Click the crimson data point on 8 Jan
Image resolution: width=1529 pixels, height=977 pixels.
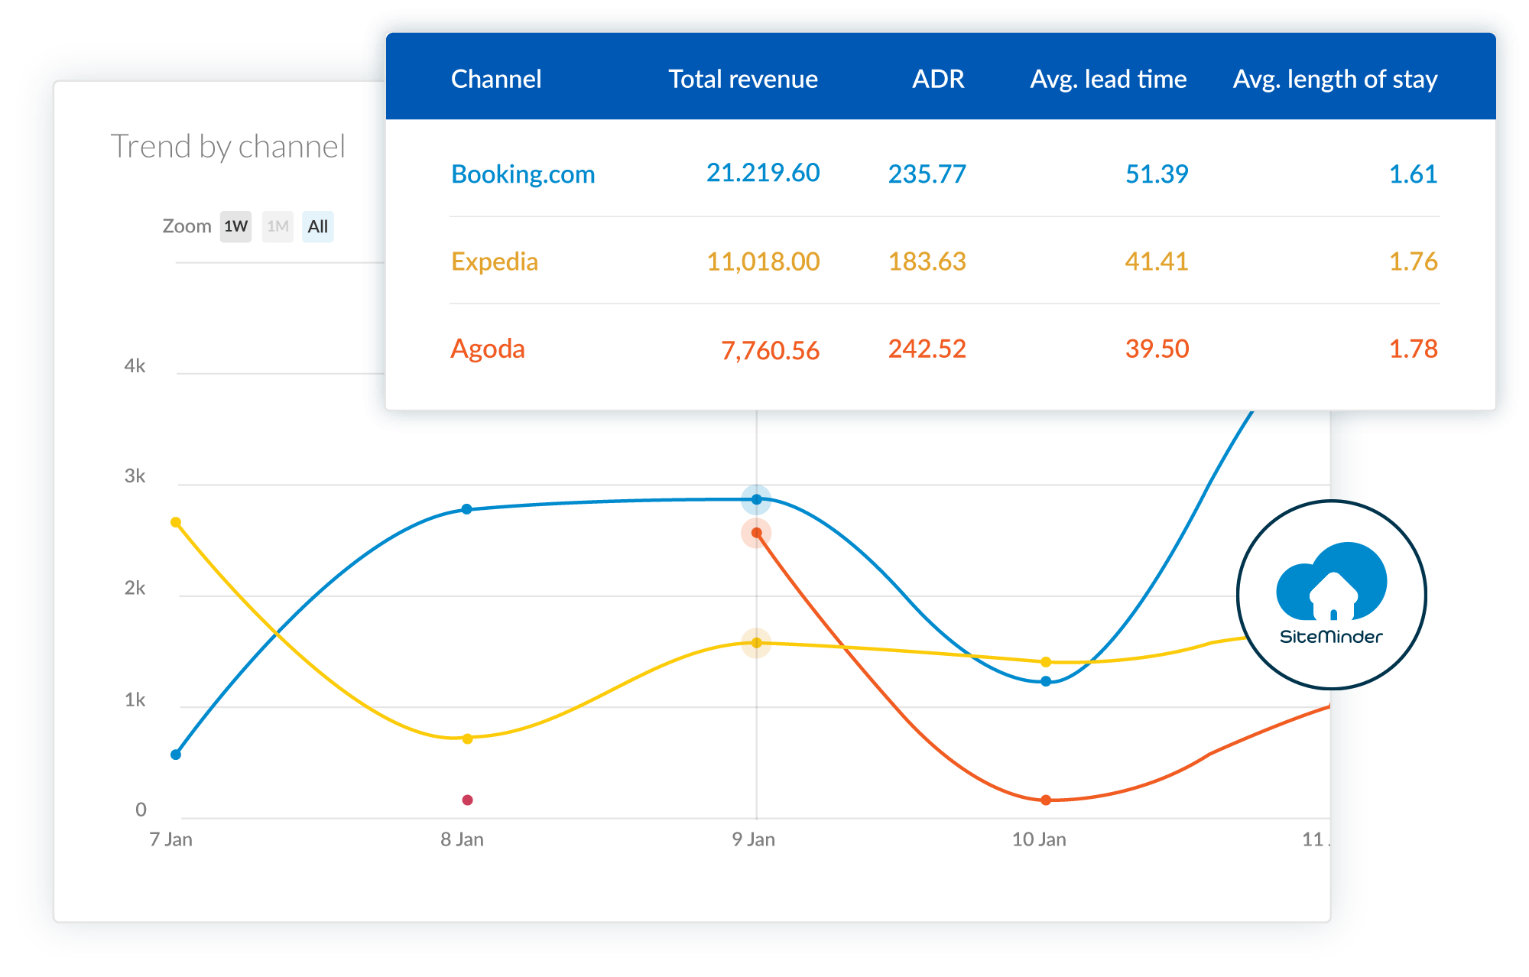coord(467,800)
